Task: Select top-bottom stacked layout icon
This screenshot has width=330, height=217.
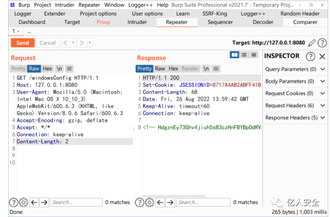Action: (244, 55)
